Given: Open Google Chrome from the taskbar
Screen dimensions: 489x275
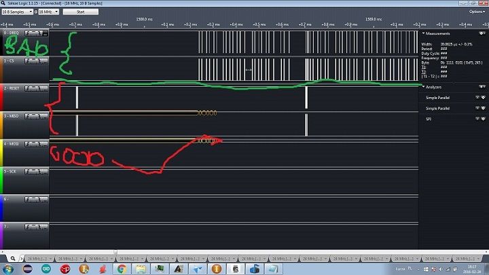Looking at the screenshot, I should [122, 269].
